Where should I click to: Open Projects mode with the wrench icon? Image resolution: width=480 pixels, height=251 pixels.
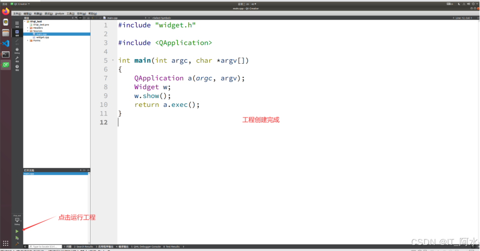click(x=17, y=59)
